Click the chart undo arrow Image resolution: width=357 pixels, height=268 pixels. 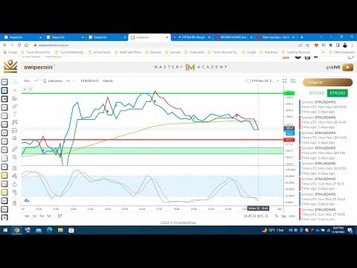[68, 81]
